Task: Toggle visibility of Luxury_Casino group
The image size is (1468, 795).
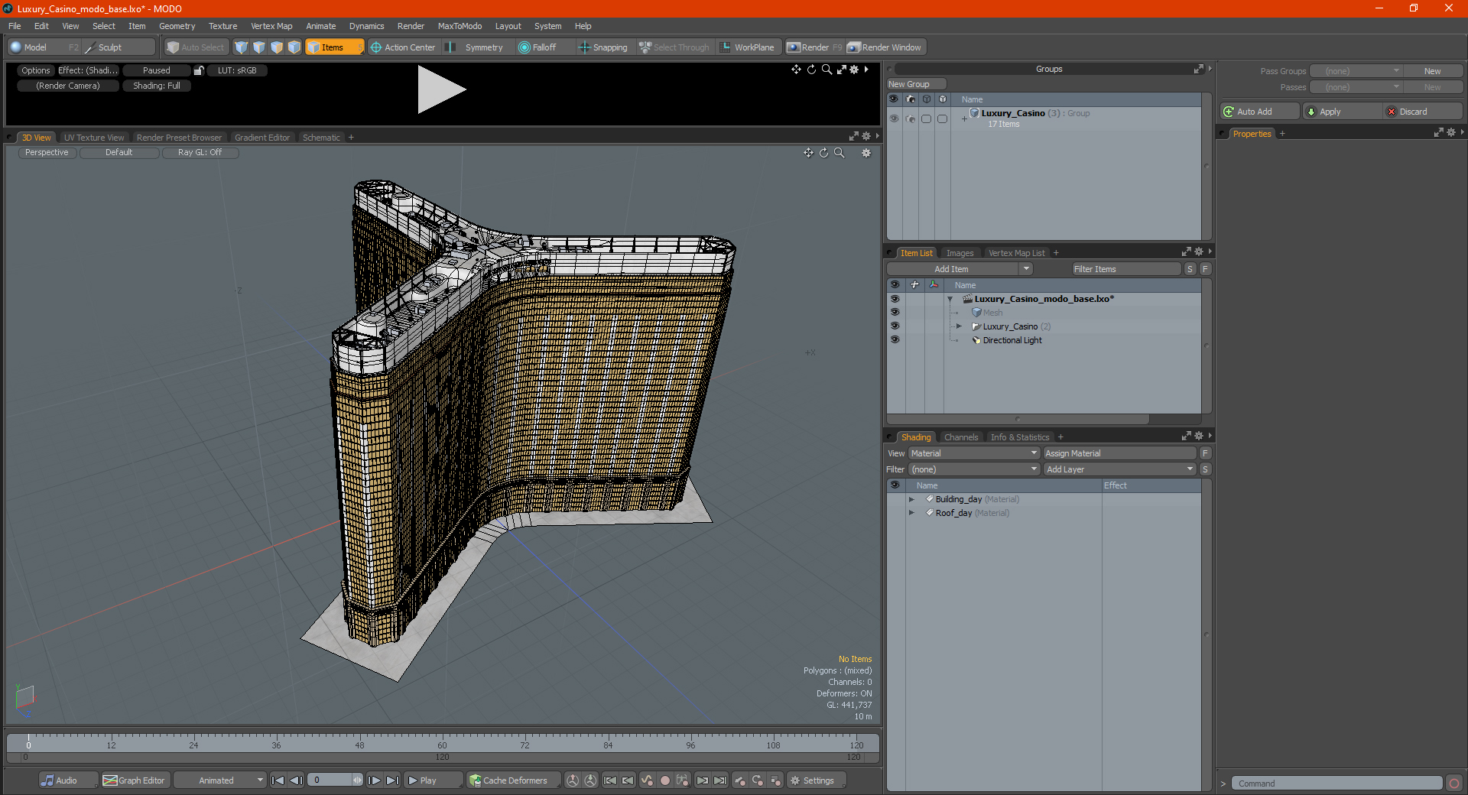Action: coord(894,118)
